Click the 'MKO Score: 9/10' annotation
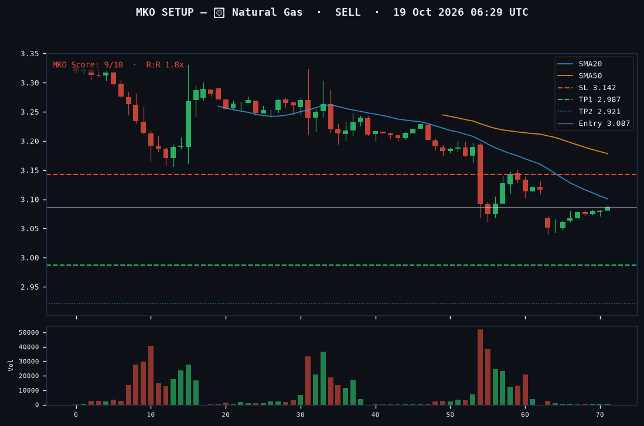 [x=87, y=65]
